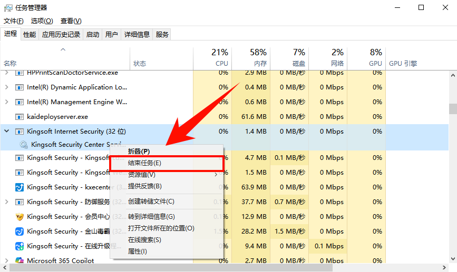Viewport: 457px width, 272px height.
Task: Switch to the 性能 tab
Action: coord(30,35)
